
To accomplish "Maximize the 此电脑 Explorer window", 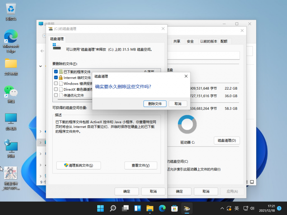I will [237, 24].
